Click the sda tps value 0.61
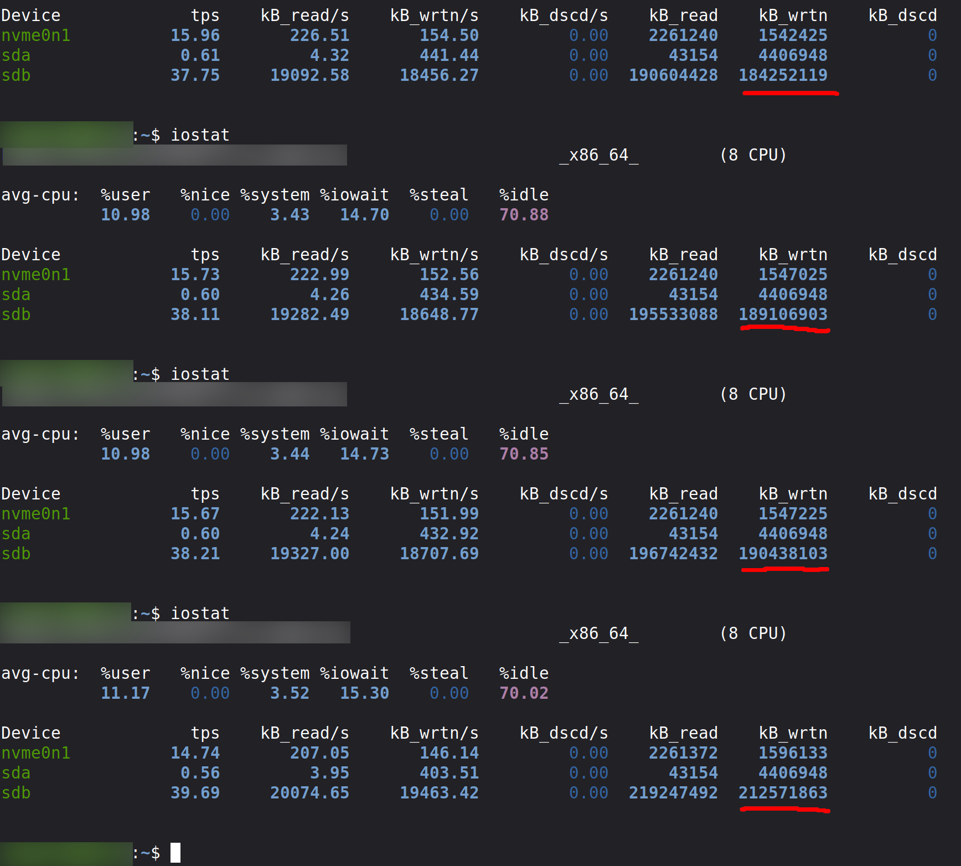The image size is (961, 866). (x=200, y=55)
